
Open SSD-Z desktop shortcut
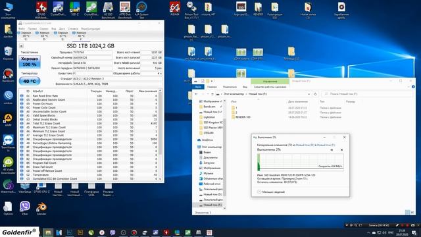tap(74, 9)
